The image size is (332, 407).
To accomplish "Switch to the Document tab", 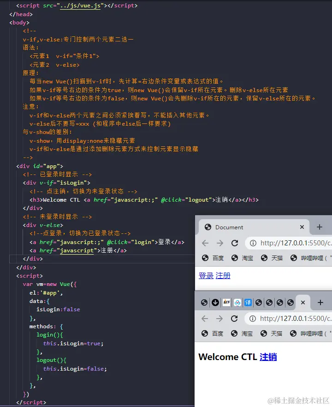I will (x=254, y=227).
